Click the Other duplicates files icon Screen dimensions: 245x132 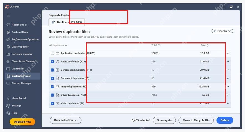pyautogui.click(x=57, y=95)
